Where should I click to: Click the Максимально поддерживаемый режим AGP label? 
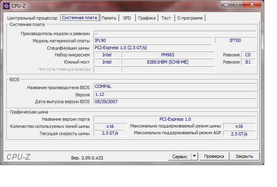pos(177,133)
